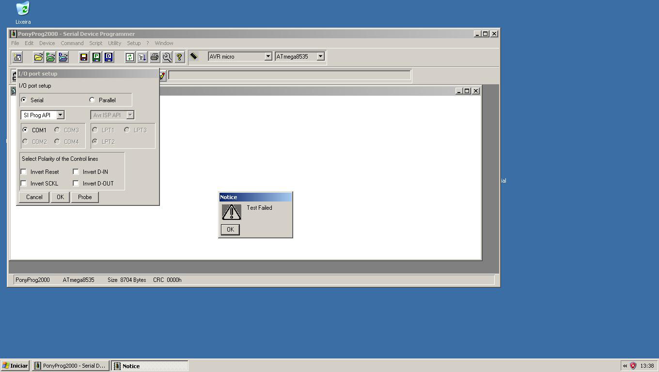Open the File menu

click(16, 43)
